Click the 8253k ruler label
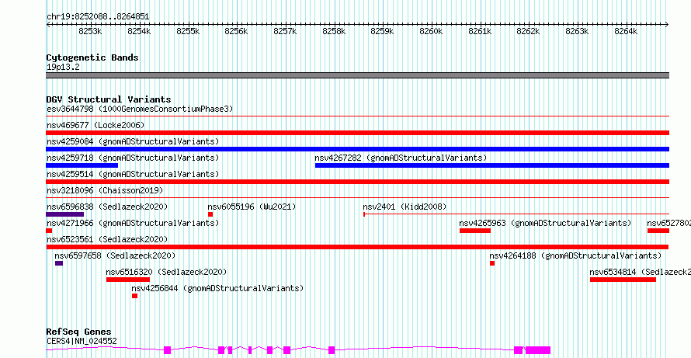The height and width of the screenshot is (358, 691). pos(90,31)
